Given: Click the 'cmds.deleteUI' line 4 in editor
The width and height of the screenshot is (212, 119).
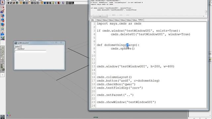Looking at the screenshot, I should tap(150, 34).
